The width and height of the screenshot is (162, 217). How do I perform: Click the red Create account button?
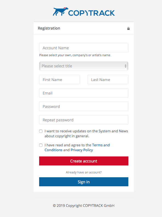pyautogui.click(x=84, y=161)
